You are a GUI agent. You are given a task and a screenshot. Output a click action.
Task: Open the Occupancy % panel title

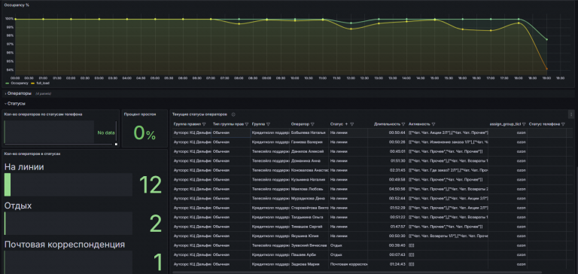pyautogui.click(x=17, y=5)
